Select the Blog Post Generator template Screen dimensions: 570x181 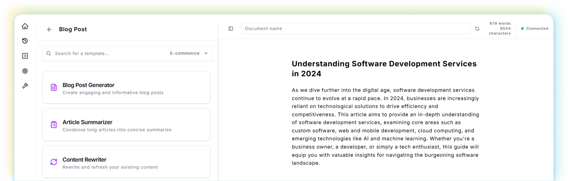(x=126, y=87)
